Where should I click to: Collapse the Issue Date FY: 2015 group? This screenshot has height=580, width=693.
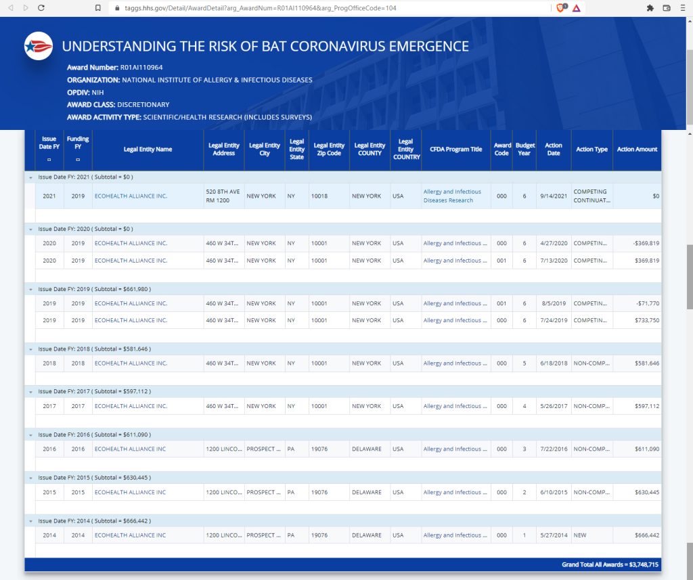click(x=30, y=478)
